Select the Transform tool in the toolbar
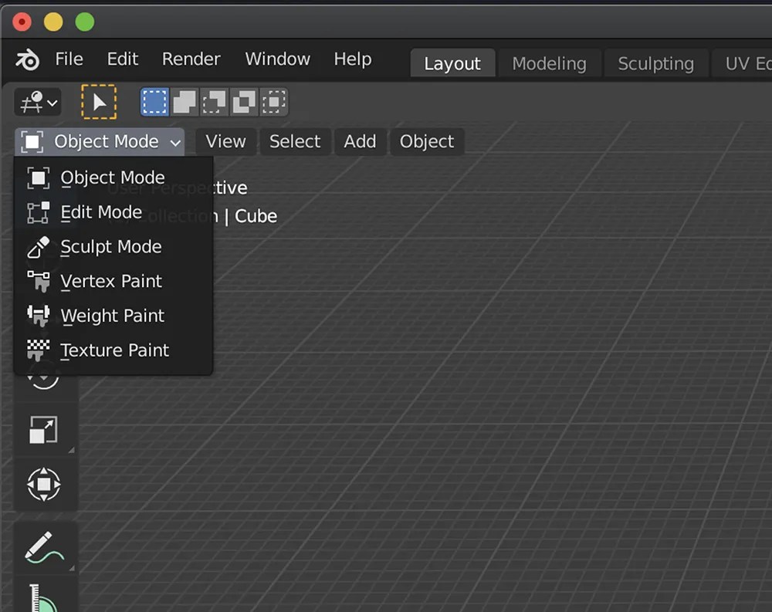The width and height of the screenshot is (772, 612). pos(44,485)
